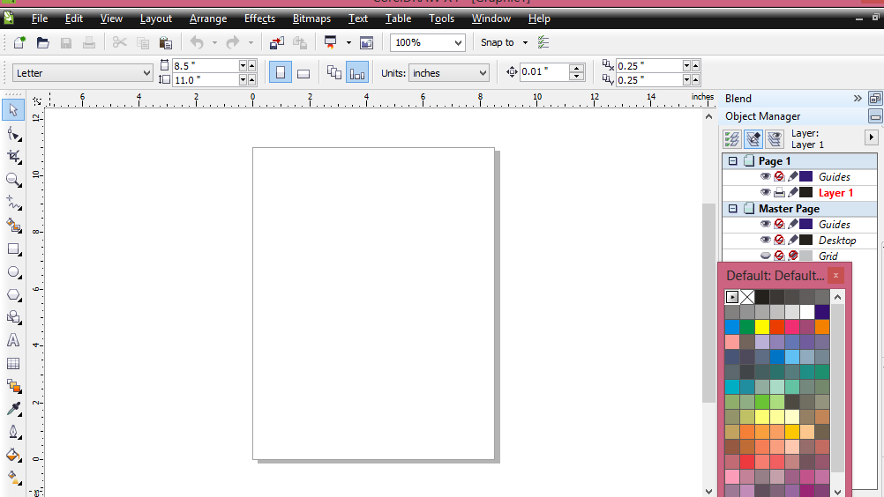The height and width of the screenshot is (497, 884).
Task: Select the Smart Fill tool
Action: coord(13,226)
